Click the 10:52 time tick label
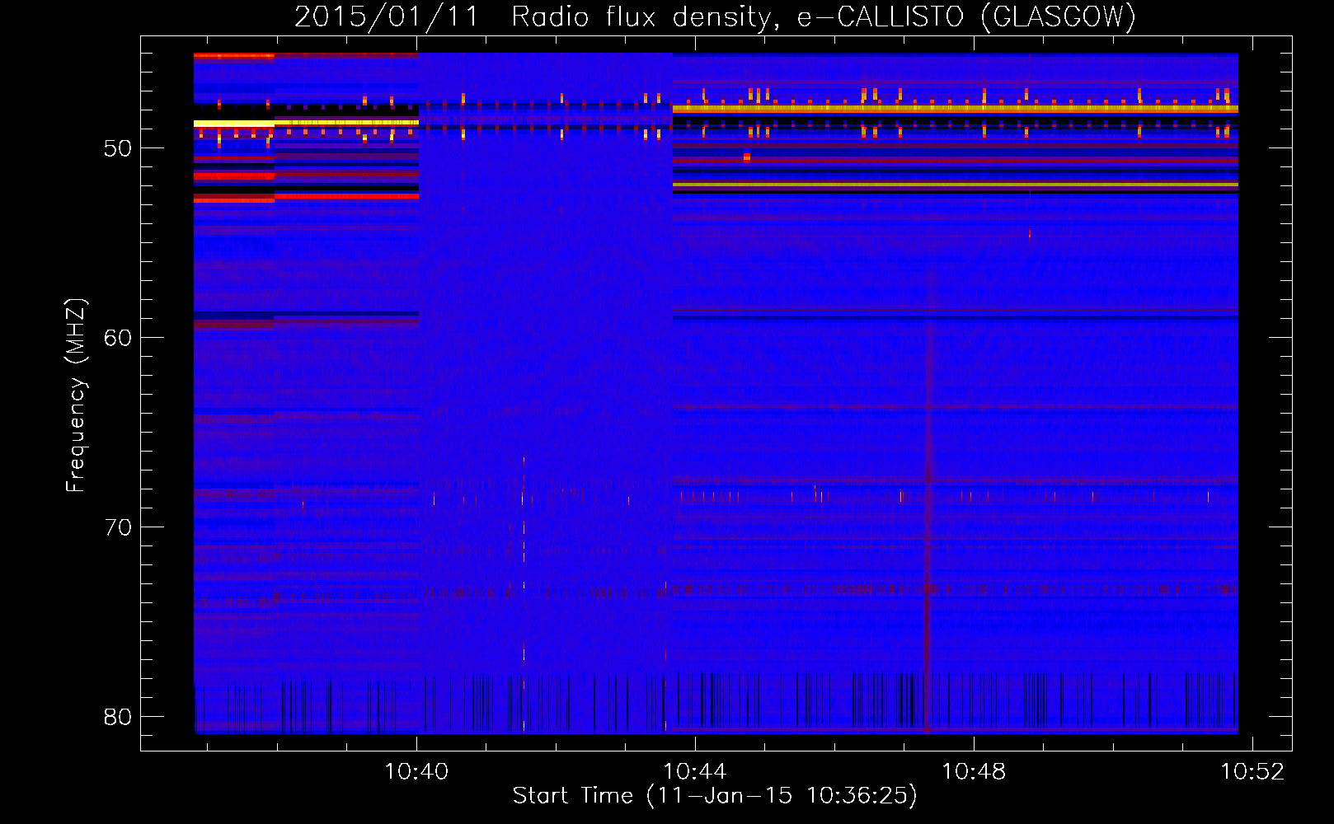1334x824 pixels. pyautogui.click(x=1252, y=771)
